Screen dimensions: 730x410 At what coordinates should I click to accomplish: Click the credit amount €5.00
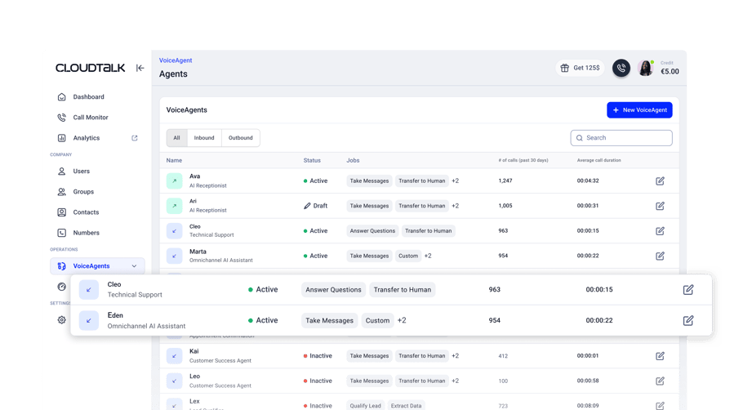point(670,71)
